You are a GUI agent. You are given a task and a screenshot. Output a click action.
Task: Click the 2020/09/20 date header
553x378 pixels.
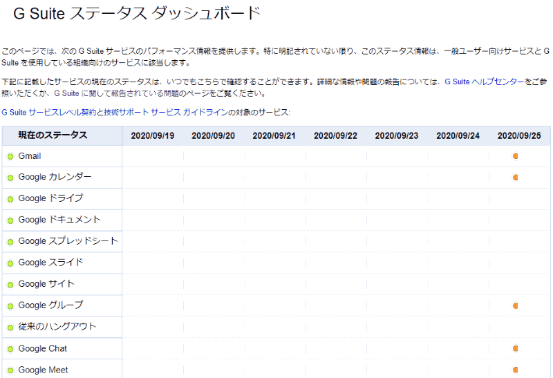[x=214, y=135]
